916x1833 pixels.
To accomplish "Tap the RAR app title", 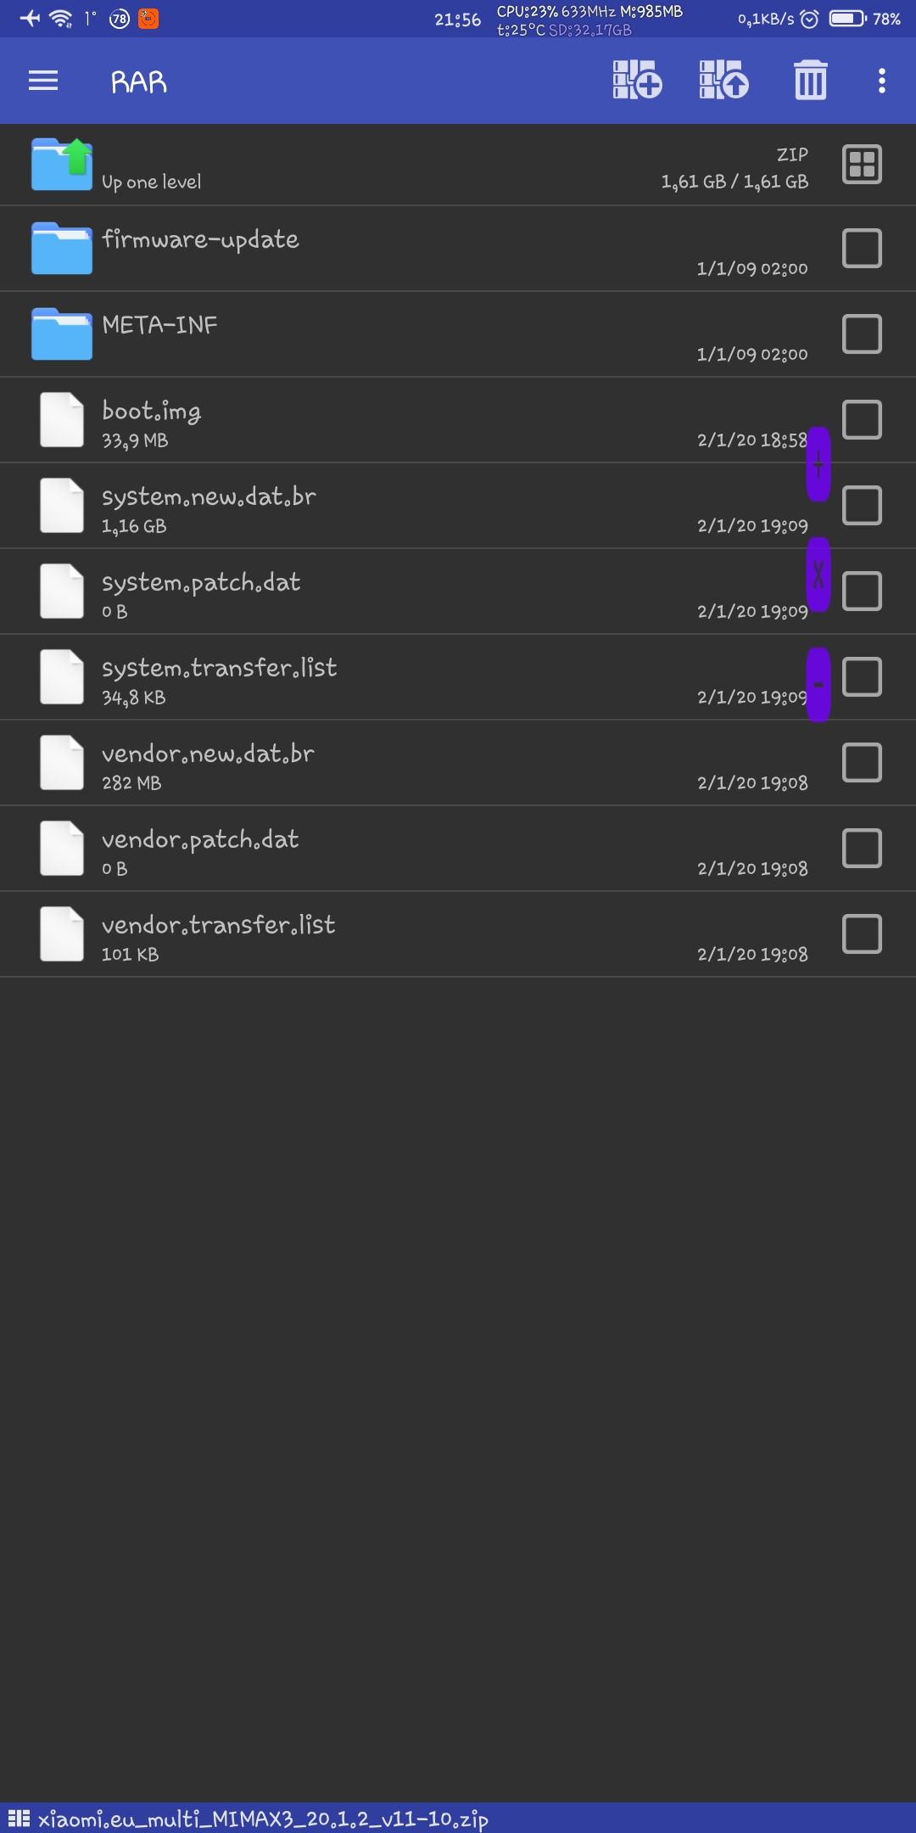I will coord(139,81).
